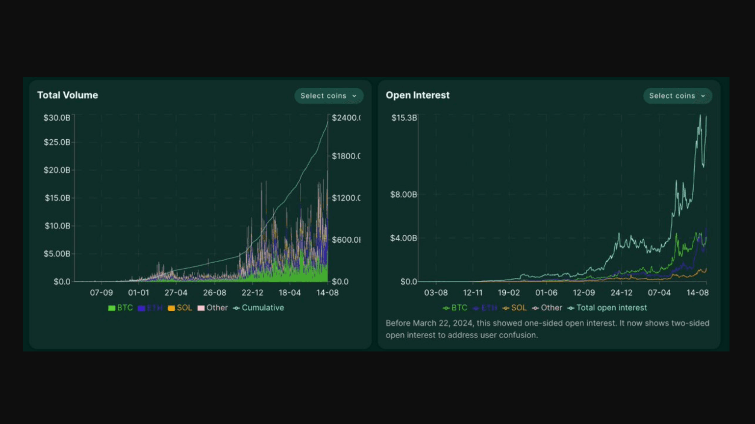Click the $15.0B axis label
Viewport: 755px width, 424px height.
pos(57,198)
